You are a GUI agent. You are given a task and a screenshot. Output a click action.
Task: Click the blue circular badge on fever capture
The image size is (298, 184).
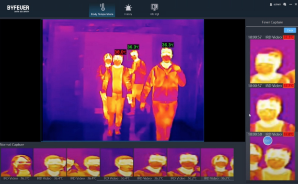tap(268, 141)
